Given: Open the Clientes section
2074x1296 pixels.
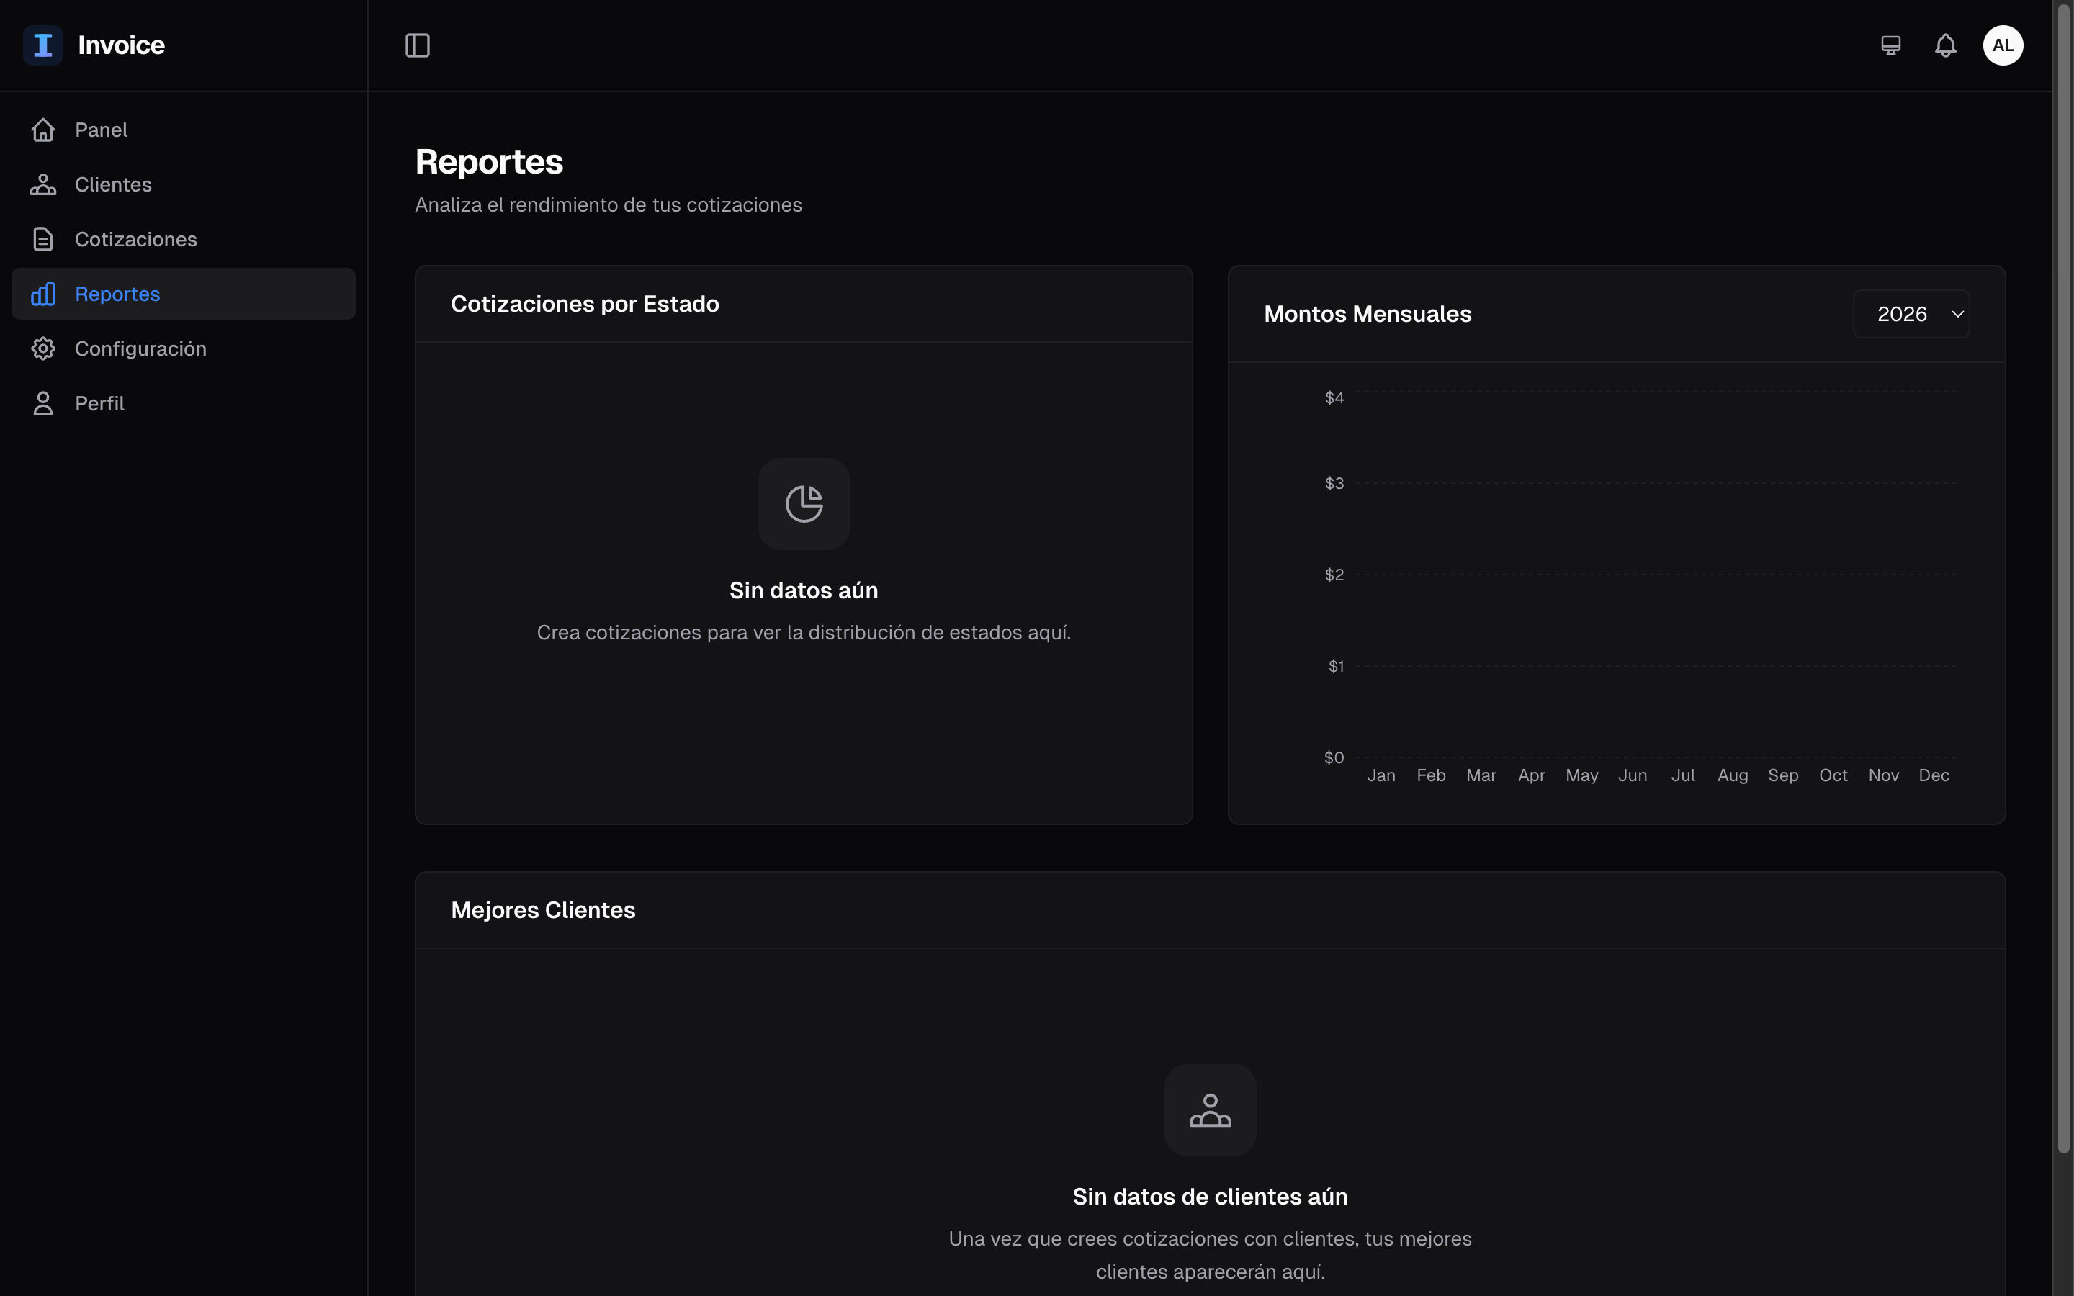Looking at the screenshot, I should pyautogui.click(x=113, y=184).
